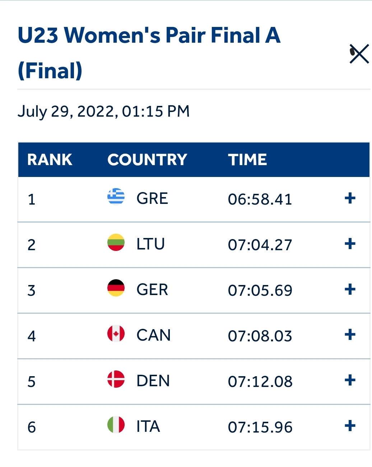Expand the LTU row with plus icon
Viewport: 372px width, 467px height.
[x=350, y=244]
